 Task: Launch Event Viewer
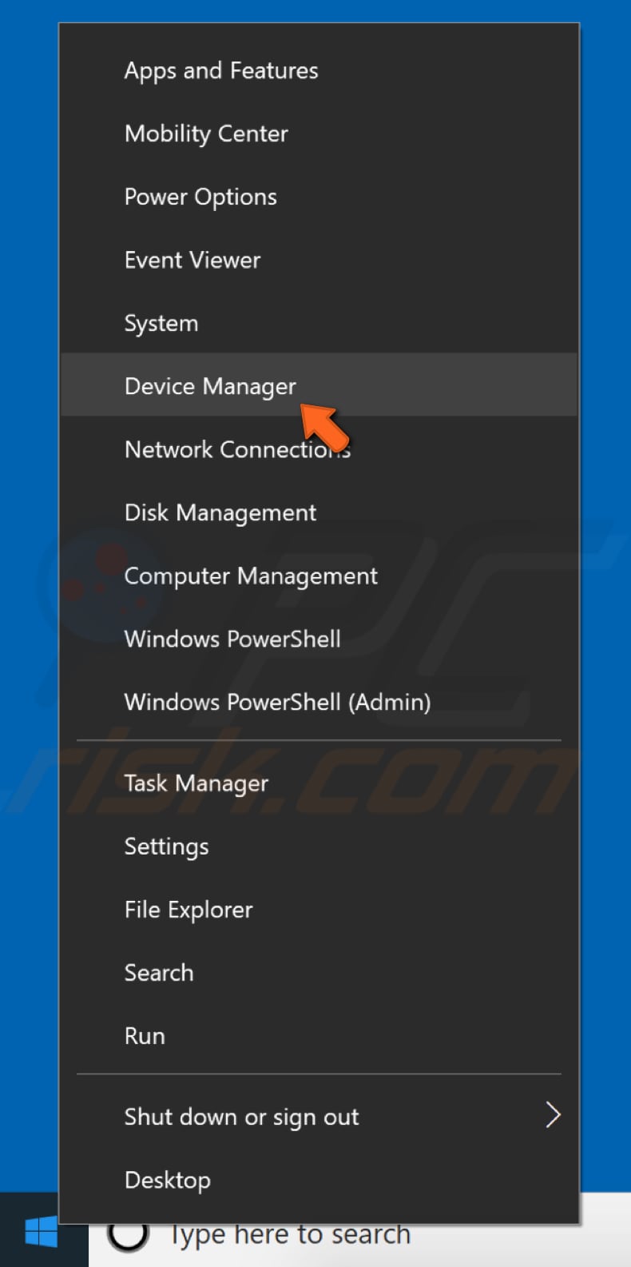click(x=192, y=260)
